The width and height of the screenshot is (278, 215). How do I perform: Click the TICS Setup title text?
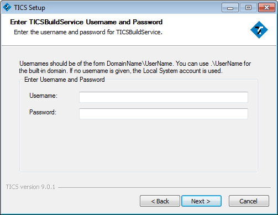(x=29, y=8)
